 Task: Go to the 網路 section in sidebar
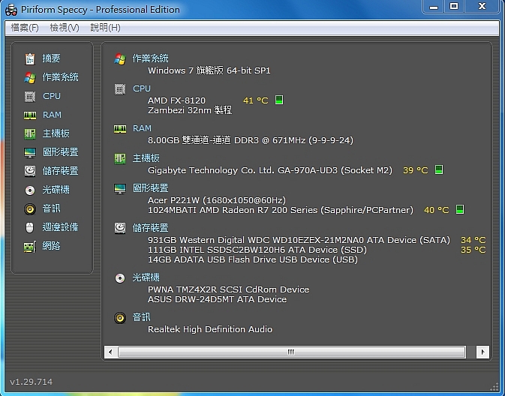tap(52, 246)
